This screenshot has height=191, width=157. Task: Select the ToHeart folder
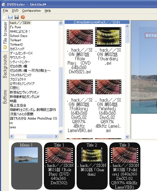coord(15,40)
